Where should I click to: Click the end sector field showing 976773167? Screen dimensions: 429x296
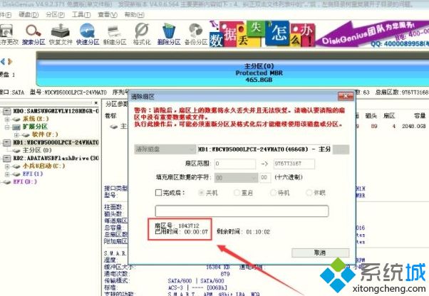pos(294,164)
